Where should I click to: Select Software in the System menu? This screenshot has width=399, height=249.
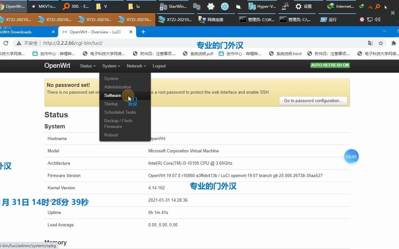(x=112, y=95)
